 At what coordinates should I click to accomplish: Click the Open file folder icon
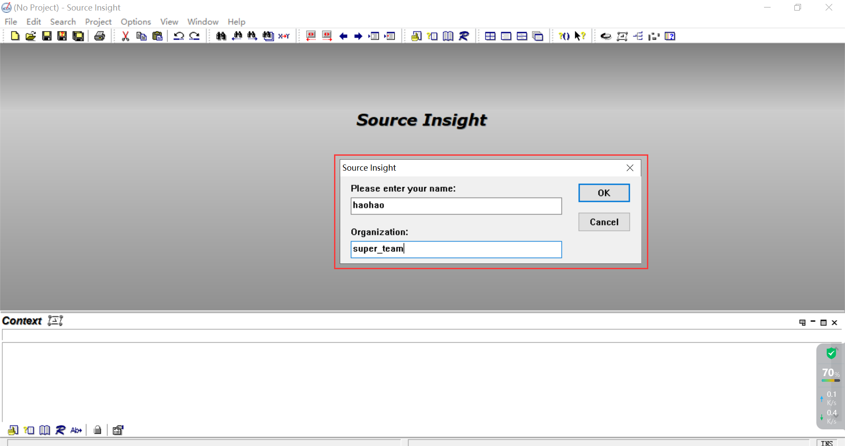pyautogui.click(x=31, y=36)
